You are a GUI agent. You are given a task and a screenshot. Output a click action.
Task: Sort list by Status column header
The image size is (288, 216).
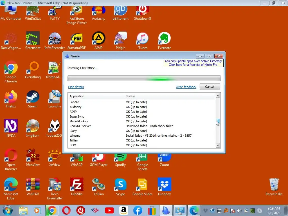point(170,96)
